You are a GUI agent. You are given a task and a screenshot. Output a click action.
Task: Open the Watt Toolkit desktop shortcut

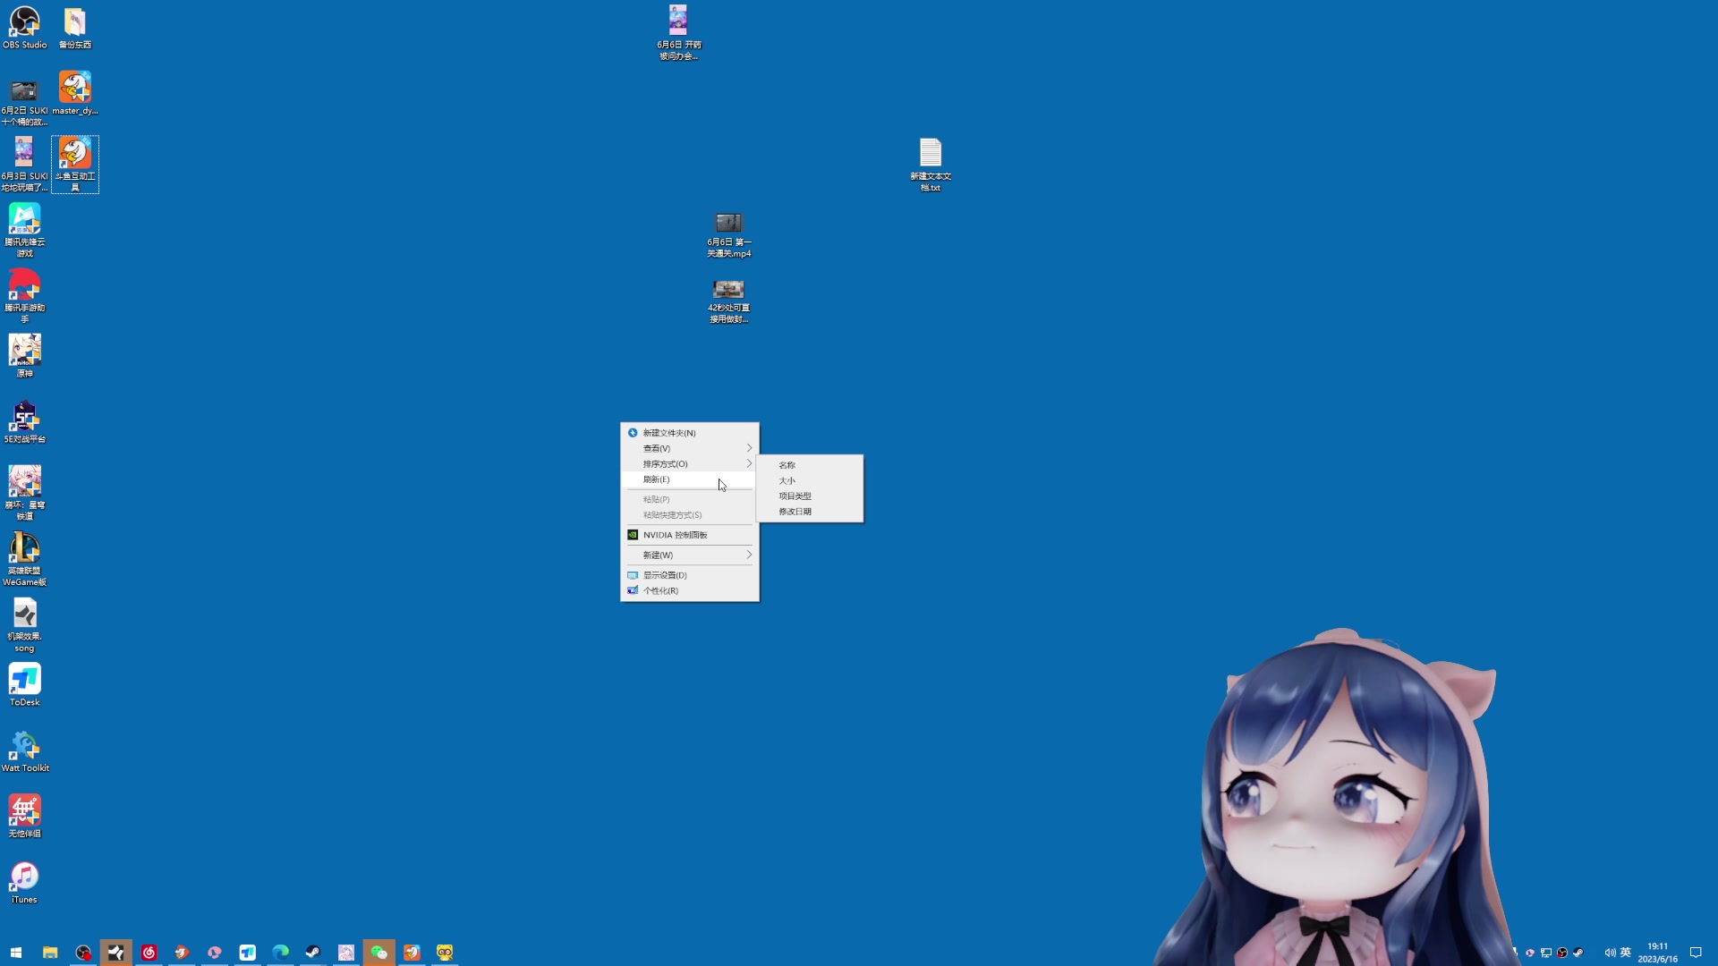(24, 746)
